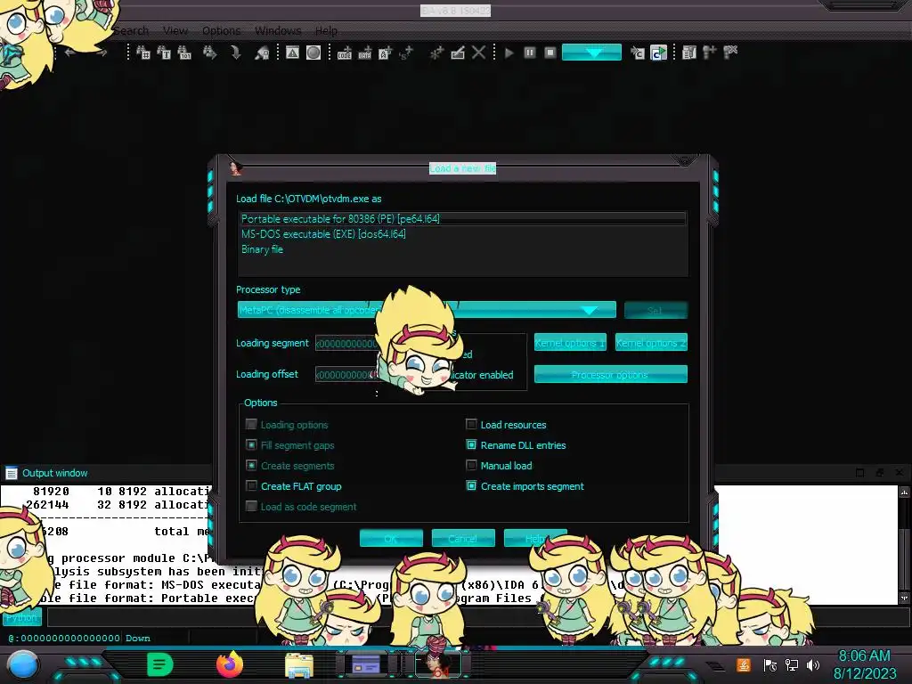This screenshot has width=912, height=684.
Task: Start the debugger with play icon
Action: 509,53
